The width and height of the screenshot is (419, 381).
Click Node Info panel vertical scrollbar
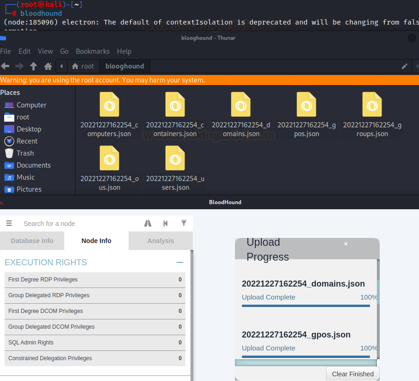click(x=191, y=315)
